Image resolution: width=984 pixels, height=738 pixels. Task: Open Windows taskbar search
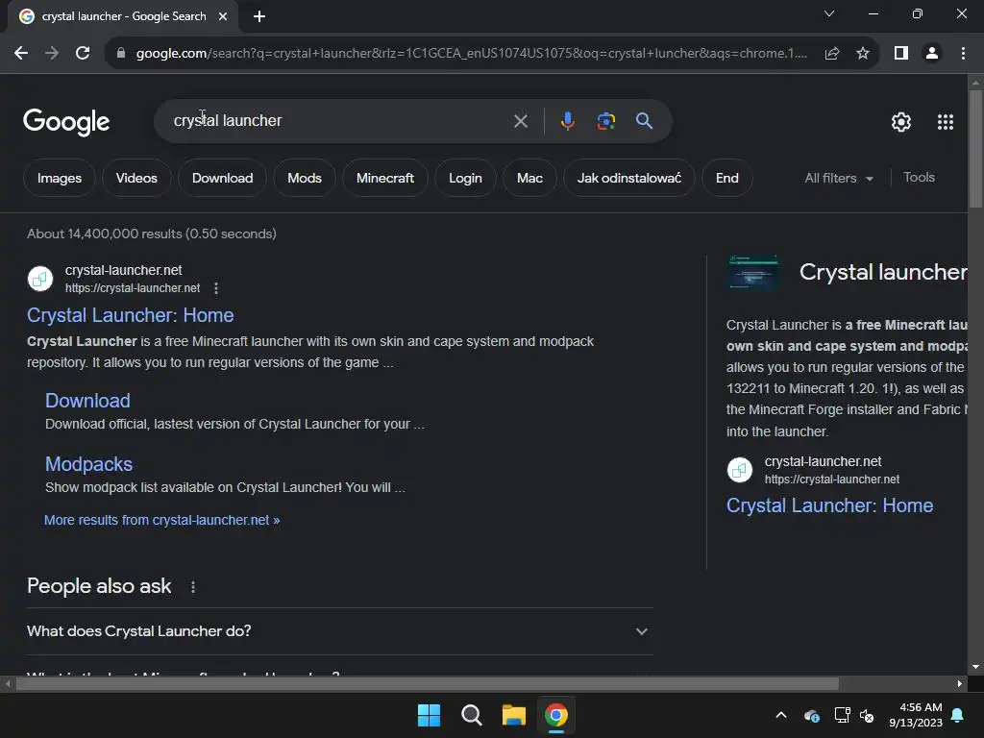471,715
